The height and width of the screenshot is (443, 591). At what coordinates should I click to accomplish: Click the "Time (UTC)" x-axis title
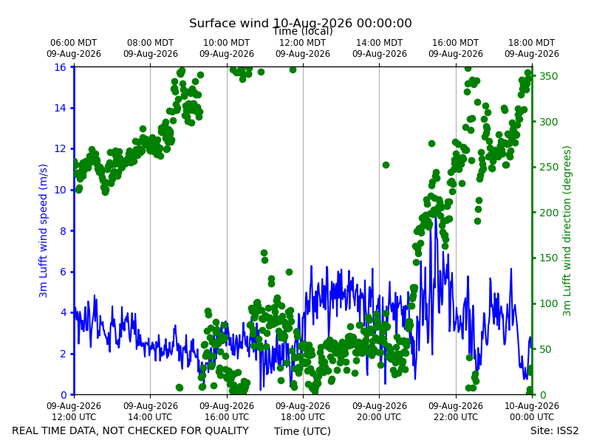(x=302, y=431)
